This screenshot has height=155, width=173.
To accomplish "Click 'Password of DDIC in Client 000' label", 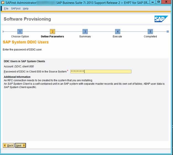I will pyautogui.click(x=35, y=72).
